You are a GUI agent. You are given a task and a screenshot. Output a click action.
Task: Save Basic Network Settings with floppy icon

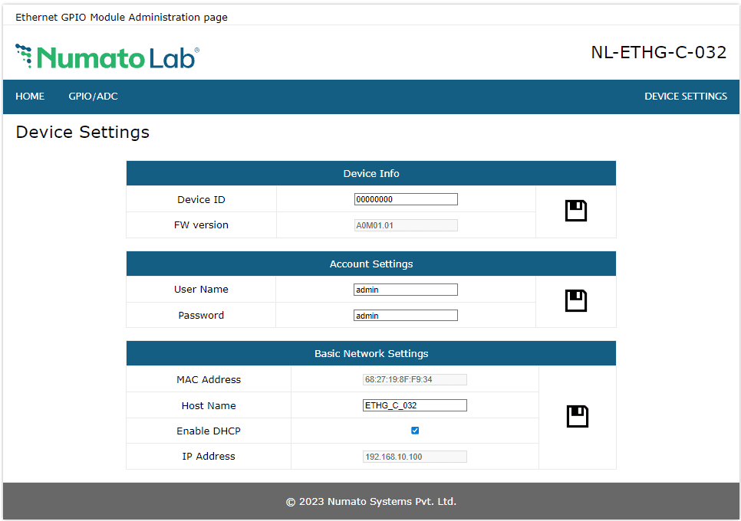(x=577, y=417)
